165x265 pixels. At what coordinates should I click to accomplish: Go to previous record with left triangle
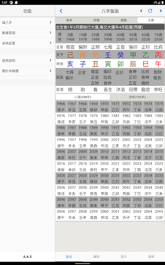coord(141,11)
